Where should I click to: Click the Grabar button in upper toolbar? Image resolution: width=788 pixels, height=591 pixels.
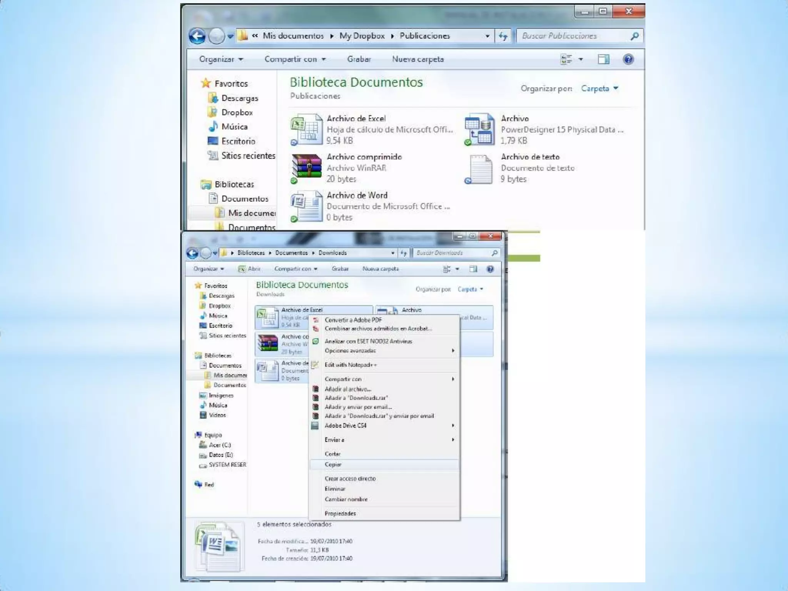pos(359,59)
